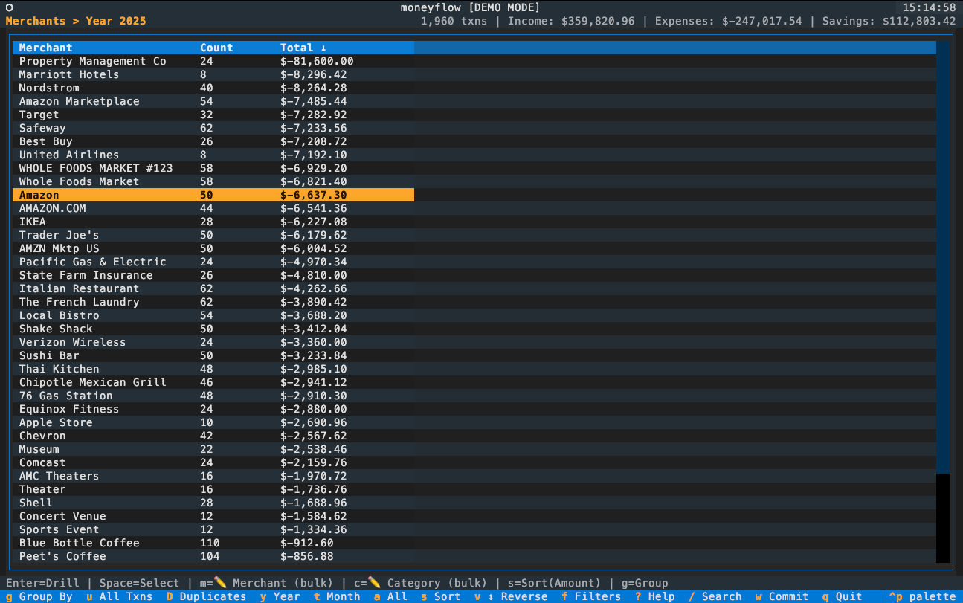Click the $-81,600.00 total value

tap(317, 61)
